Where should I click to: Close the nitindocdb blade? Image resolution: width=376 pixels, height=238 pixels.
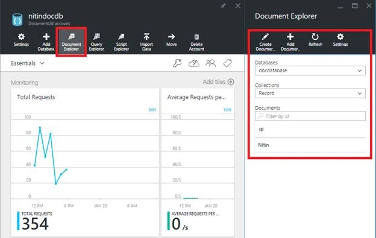(x=237, y=6)
